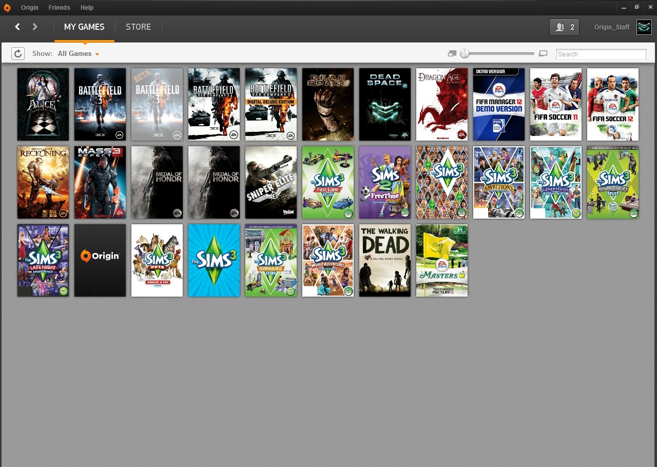This screenshot has height=467, width=657.
Task: Click into the Search field
Action: 601,54
